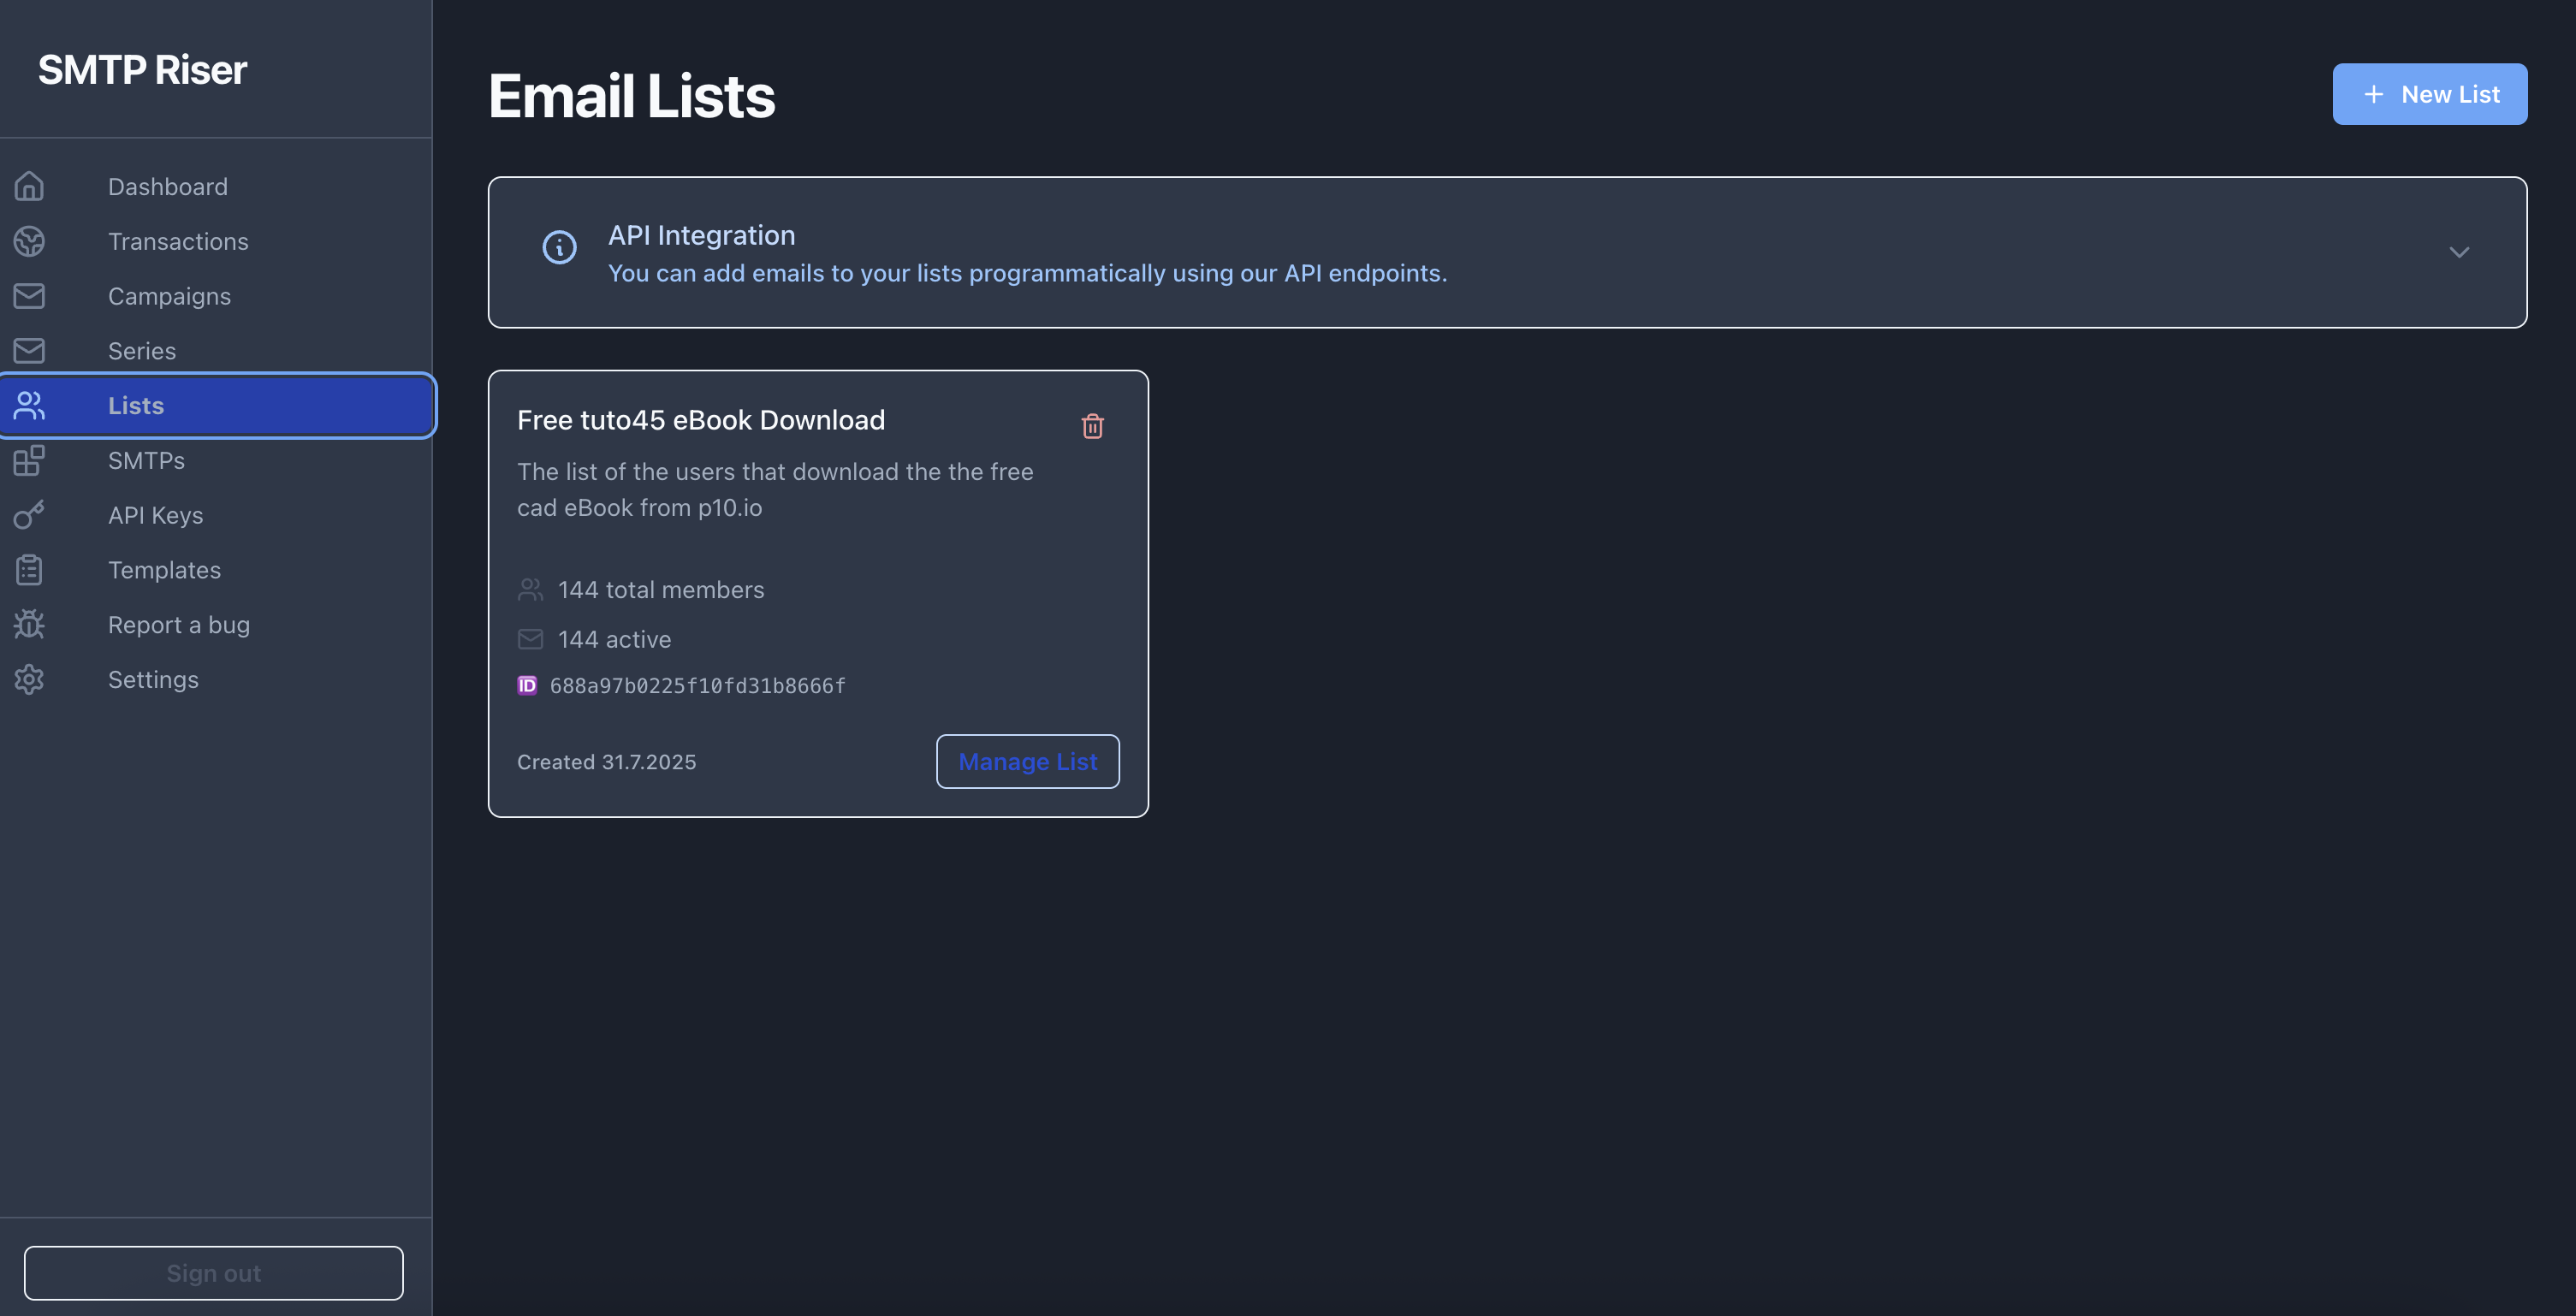Open the Templates section
Viewport: 2576px width, 1316px height.
(x=164, y=570)
